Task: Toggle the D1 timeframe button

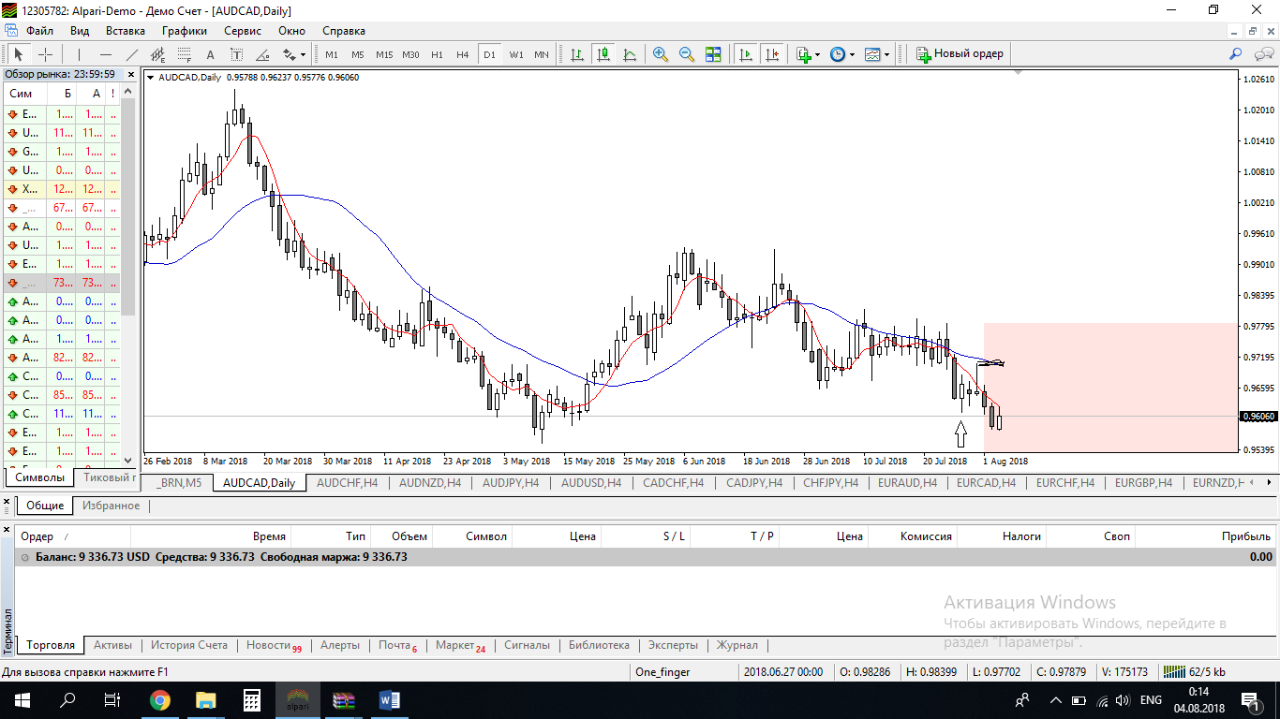Action: 489,54
